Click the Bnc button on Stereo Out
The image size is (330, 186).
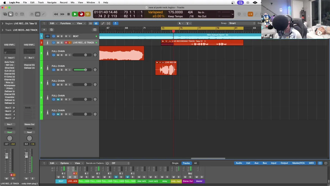click(x=190, y=174)
